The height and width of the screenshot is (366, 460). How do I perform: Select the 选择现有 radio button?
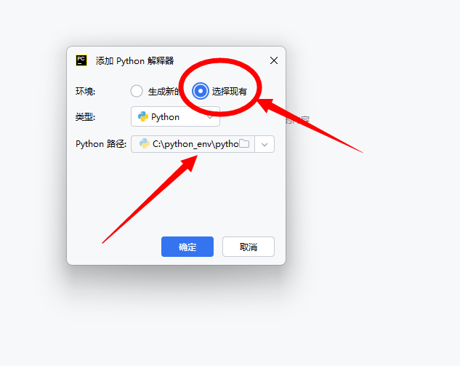click(201, 91)
